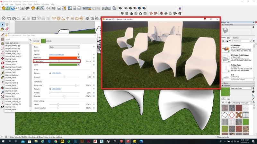Click Use Albedo link under Reflections

(57, 89)
